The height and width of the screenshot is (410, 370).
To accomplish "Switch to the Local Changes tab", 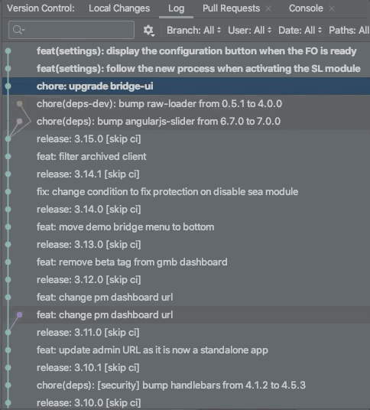I will 119,8.
